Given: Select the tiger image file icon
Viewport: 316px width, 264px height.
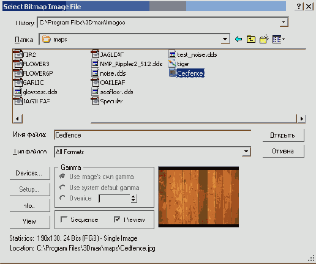Looking at the screenshot, I should (x=172, y=64).
